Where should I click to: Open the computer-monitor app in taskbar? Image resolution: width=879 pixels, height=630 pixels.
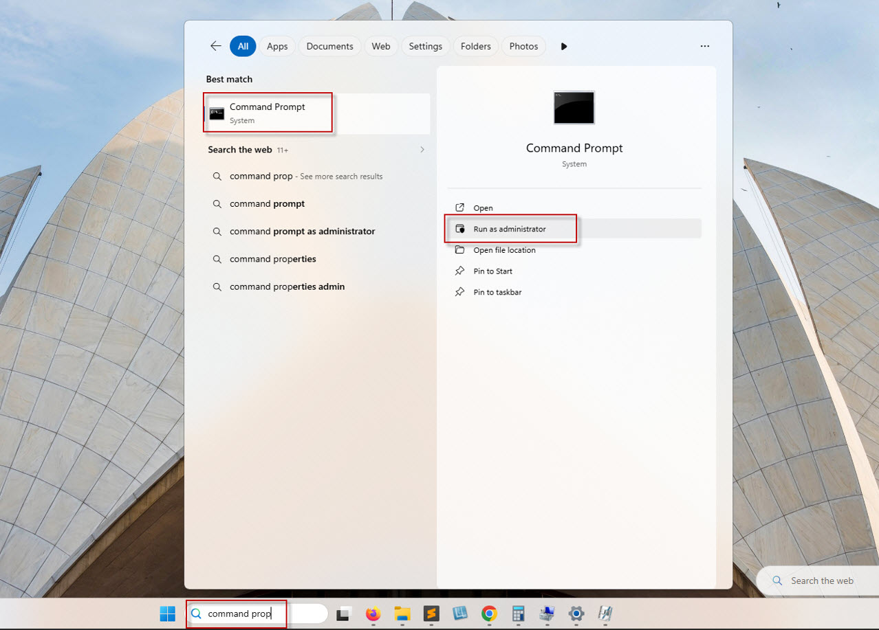[547, 614]
